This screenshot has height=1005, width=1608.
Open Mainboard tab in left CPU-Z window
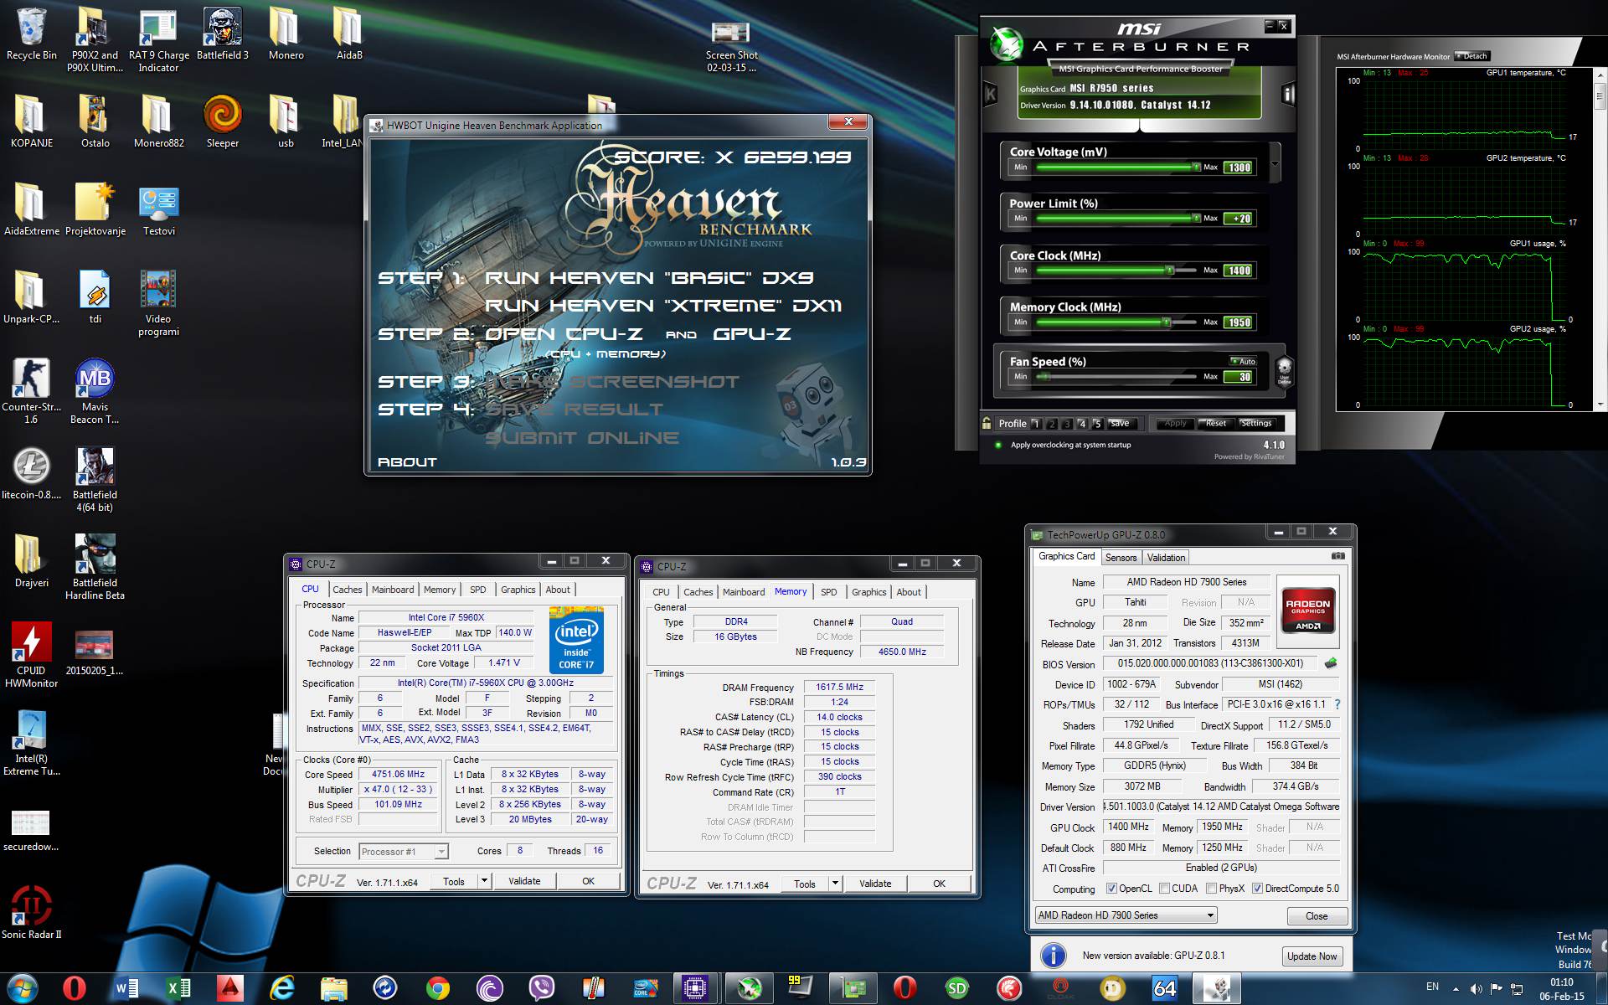pyautogui.click(x=393, y=590)
